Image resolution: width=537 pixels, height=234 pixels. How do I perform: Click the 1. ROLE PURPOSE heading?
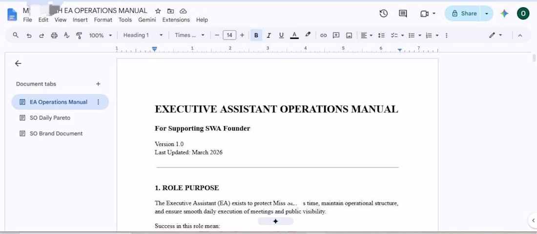click(186, 188)
